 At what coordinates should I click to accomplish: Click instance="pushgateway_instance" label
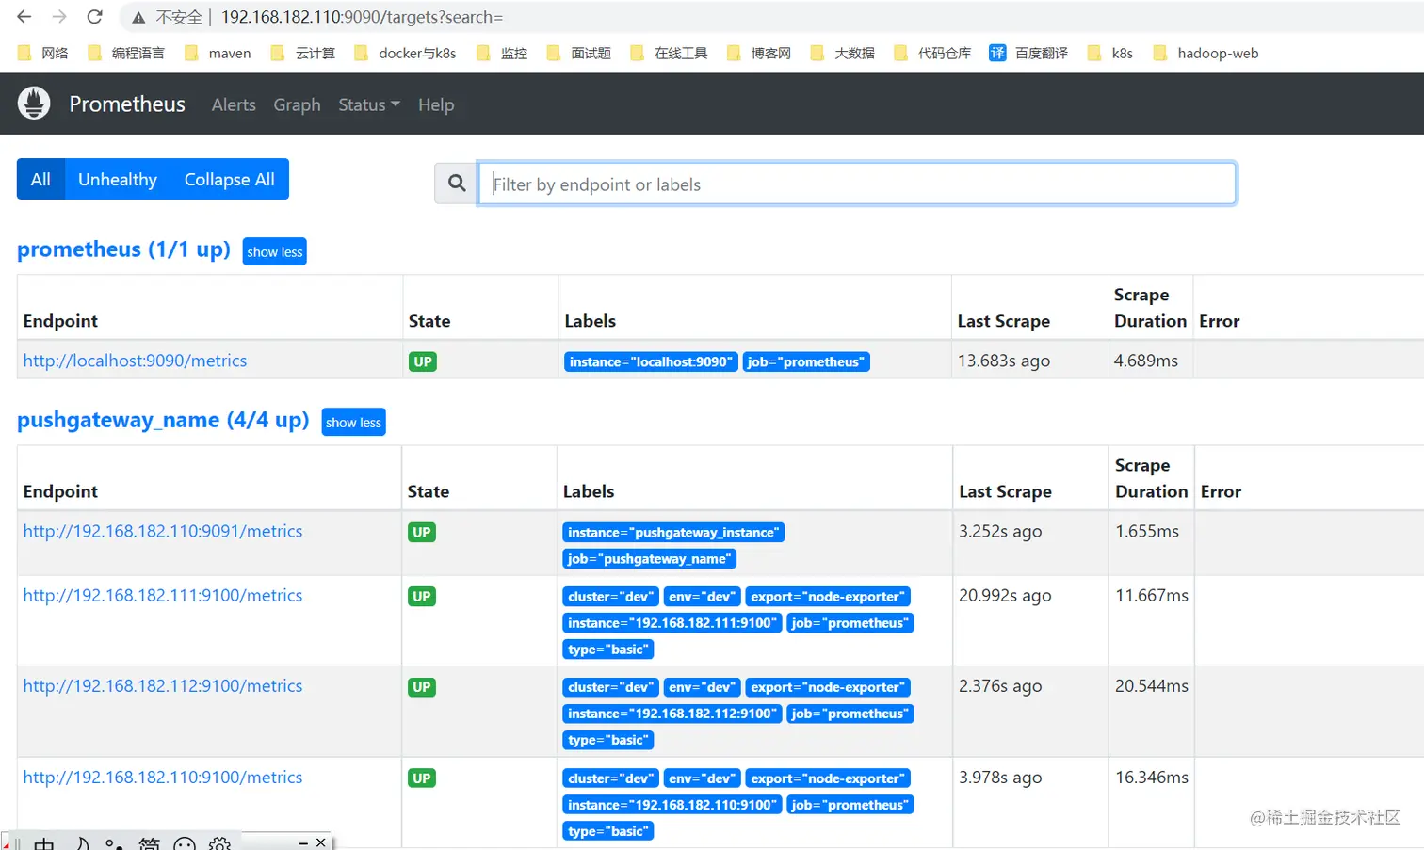(673, 532)
